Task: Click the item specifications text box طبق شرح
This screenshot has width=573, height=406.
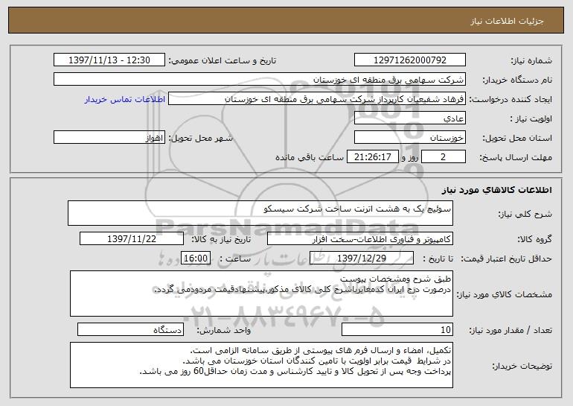Action: click(x=261, y=294)
